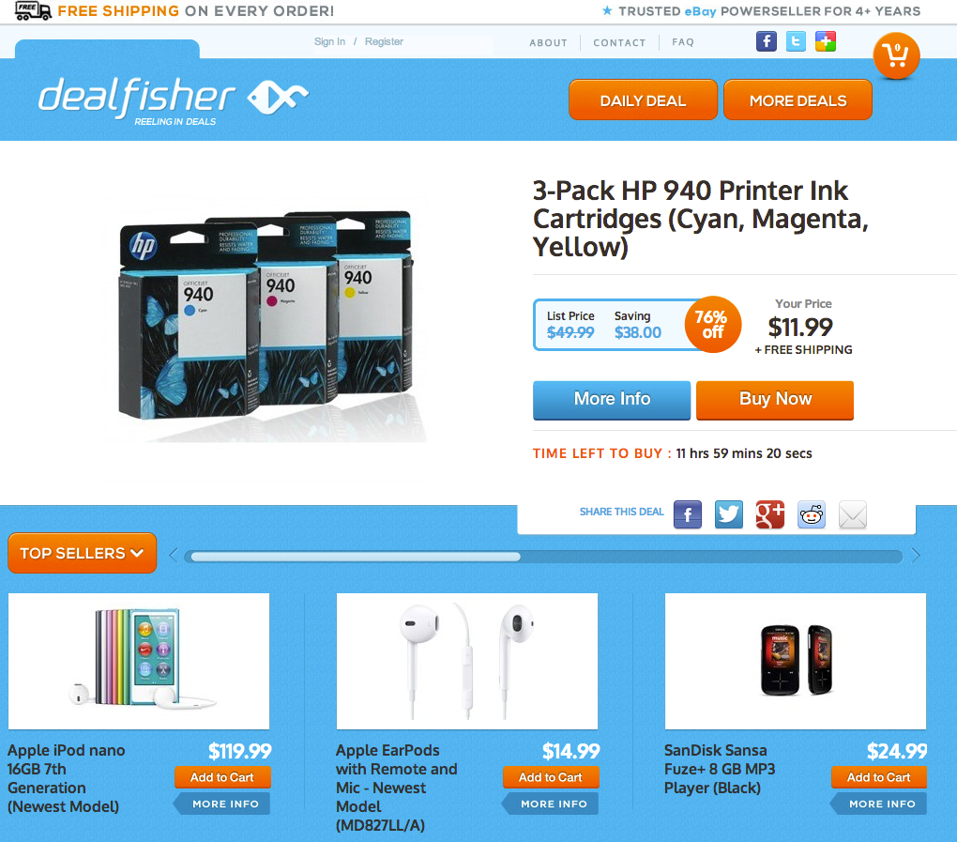Share this deal on Google+
This screenshot has height=842, width=957.
click(769, 514)
